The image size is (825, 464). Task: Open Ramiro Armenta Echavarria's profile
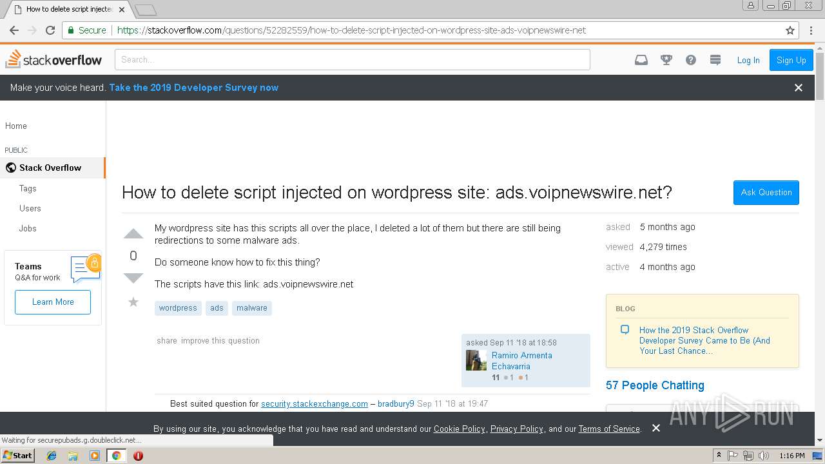tap(522, 360)
